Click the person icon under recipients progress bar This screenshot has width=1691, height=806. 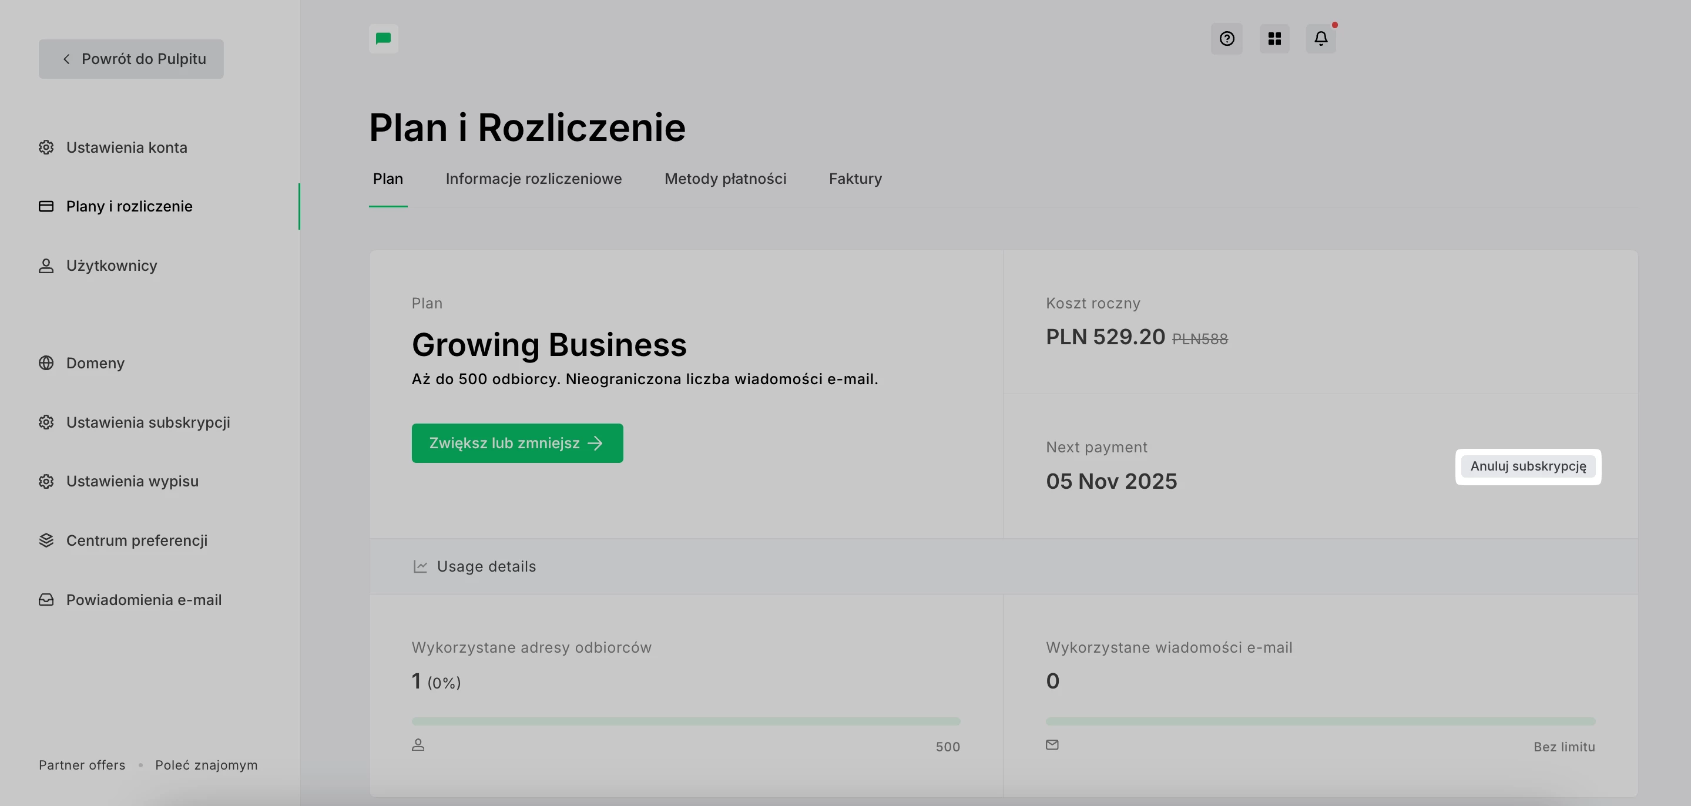click(x=418, y=745)
